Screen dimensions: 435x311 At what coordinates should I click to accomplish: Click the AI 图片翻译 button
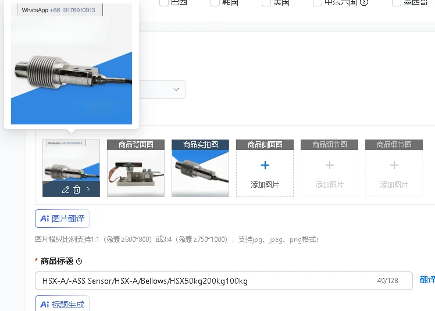click(x=62, y=219)
